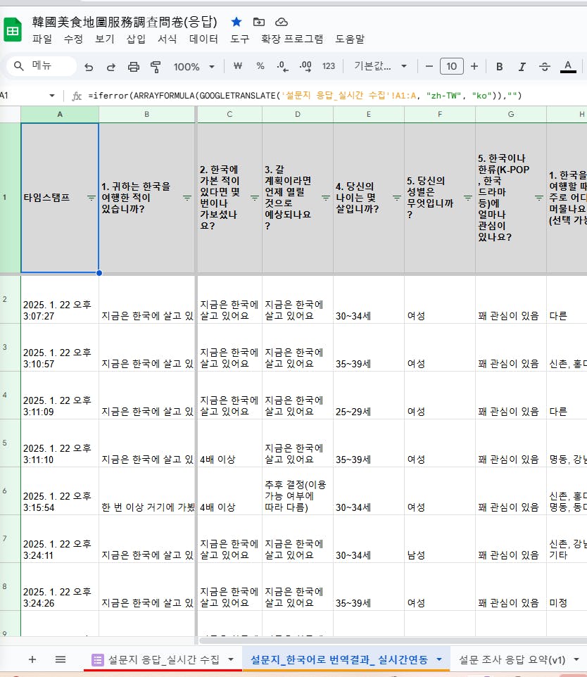This screenshot has width=587, height=677.
Task: Select column E header
Action: click(368, 114)
